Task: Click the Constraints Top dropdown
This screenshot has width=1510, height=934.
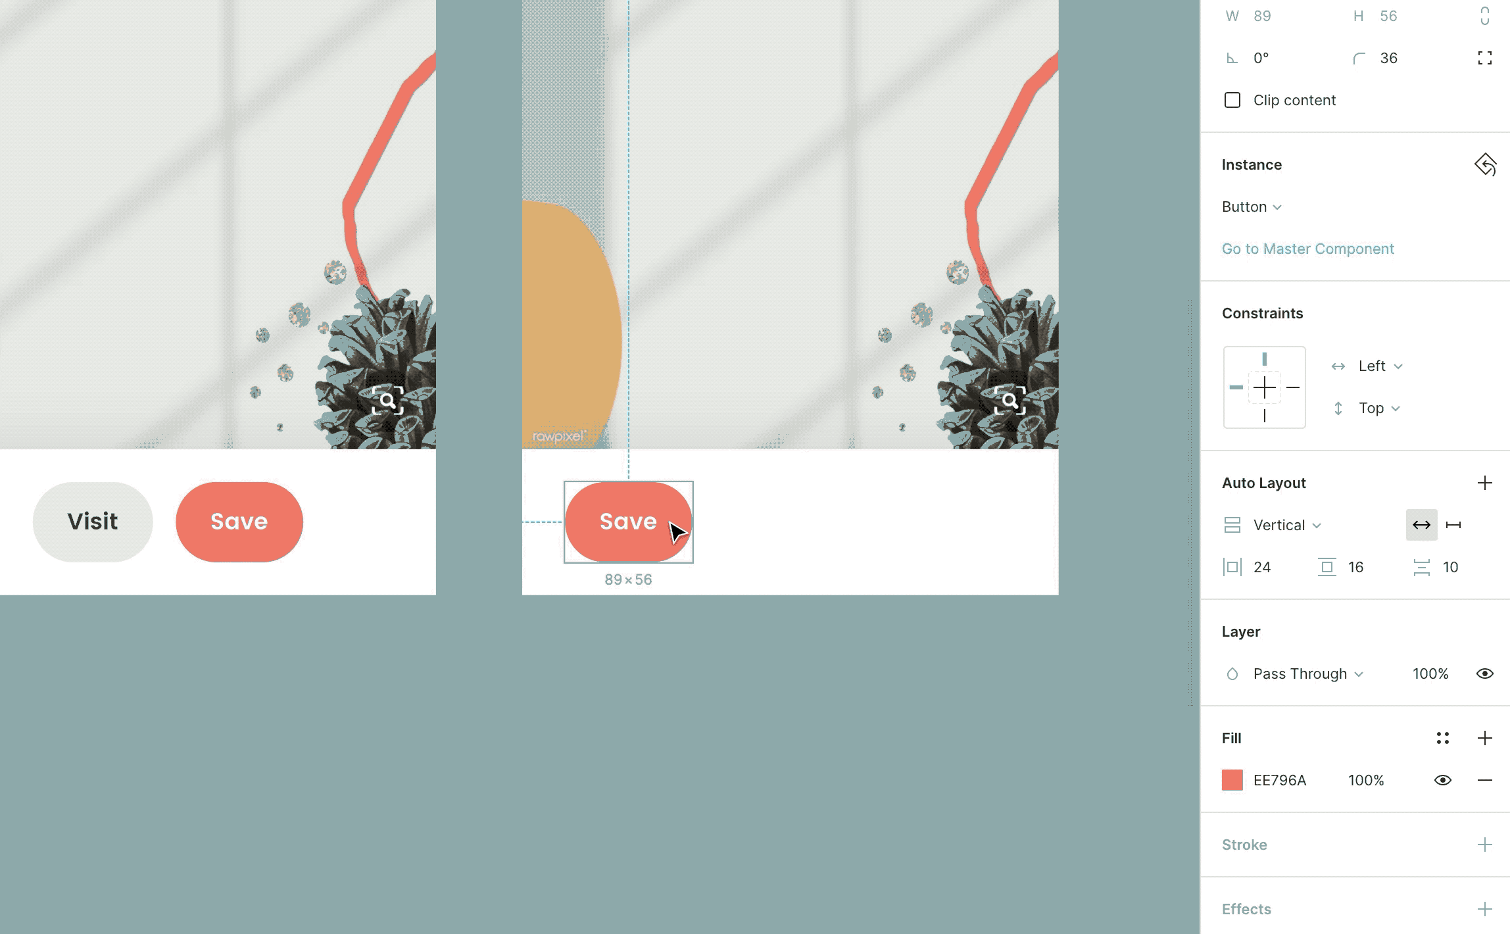Action: point(1376,408)
